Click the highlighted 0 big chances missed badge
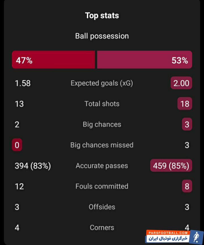The image size is (204, 245). (x=17, y=145)
